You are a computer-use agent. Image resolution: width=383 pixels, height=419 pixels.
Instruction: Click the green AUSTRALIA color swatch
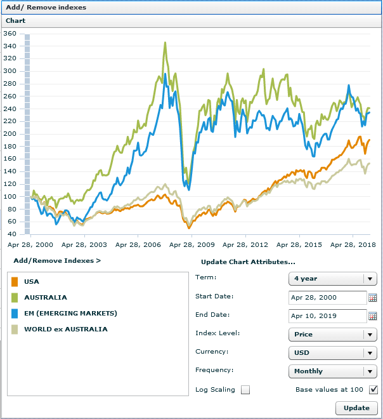pos(15,298)
